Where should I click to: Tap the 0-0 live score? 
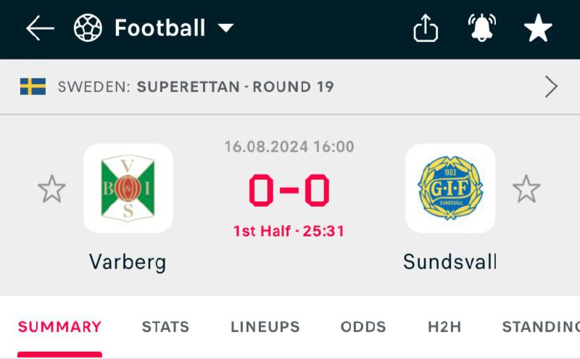[x=289, y=191]
